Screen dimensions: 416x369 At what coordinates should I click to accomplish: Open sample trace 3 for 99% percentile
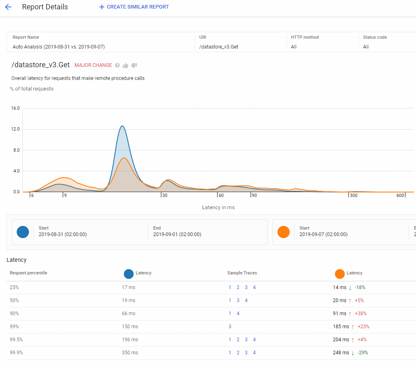pos(230,327)
